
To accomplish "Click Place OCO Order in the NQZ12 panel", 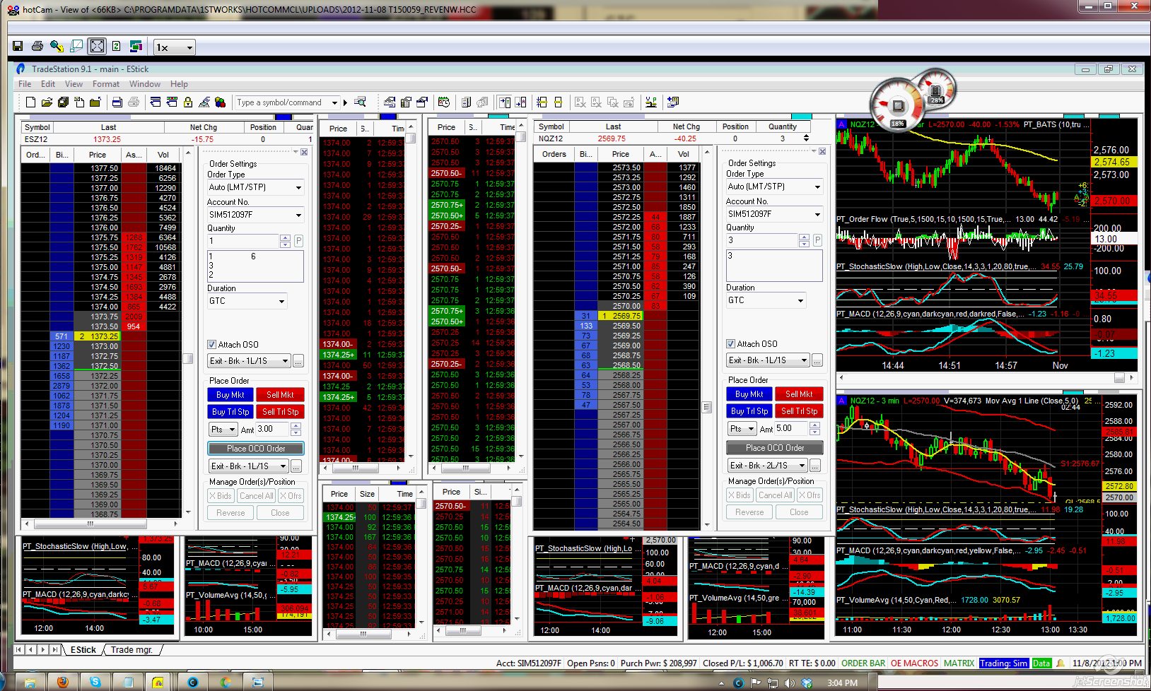I will point(775,448).
